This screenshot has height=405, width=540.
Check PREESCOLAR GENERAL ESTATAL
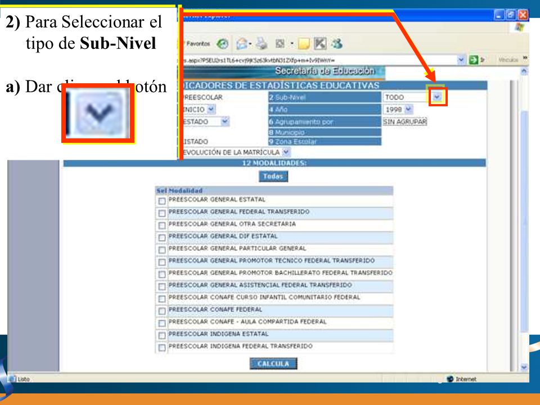162,201
